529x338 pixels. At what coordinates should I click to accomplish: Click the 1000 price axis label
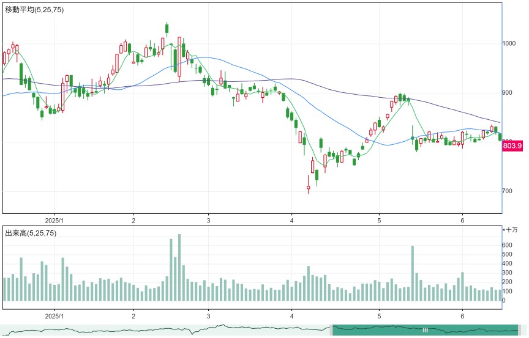(509, 43)
